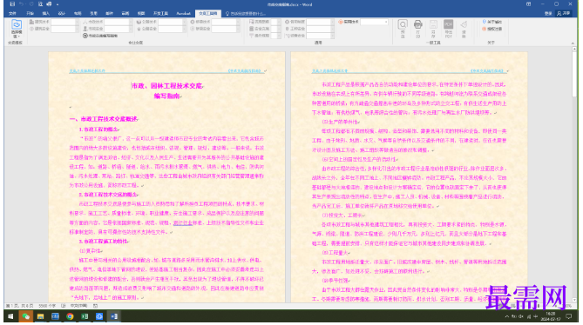The width and height of the screenshot is (583, 325).
Task: Click the Redo icon in quick access toolbar
Action: [x=31, y=4]
